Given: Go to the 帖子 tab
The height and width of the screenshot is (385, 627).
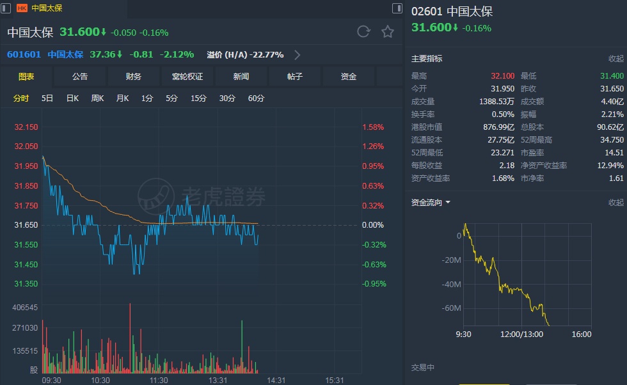Looking at the screenshot, I should pyautogui.click(x=295, y=77).
